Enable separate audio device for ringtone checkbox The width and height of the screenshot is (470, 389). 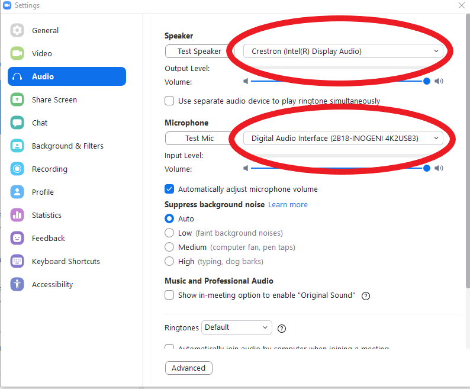point(169,101)
